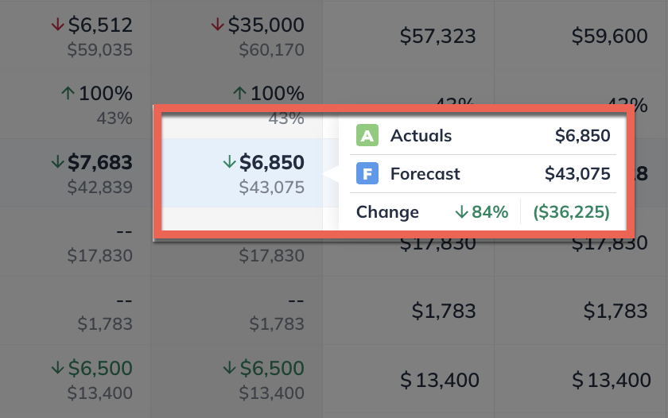Select the bold $7,683 cell value

[99, 163]
